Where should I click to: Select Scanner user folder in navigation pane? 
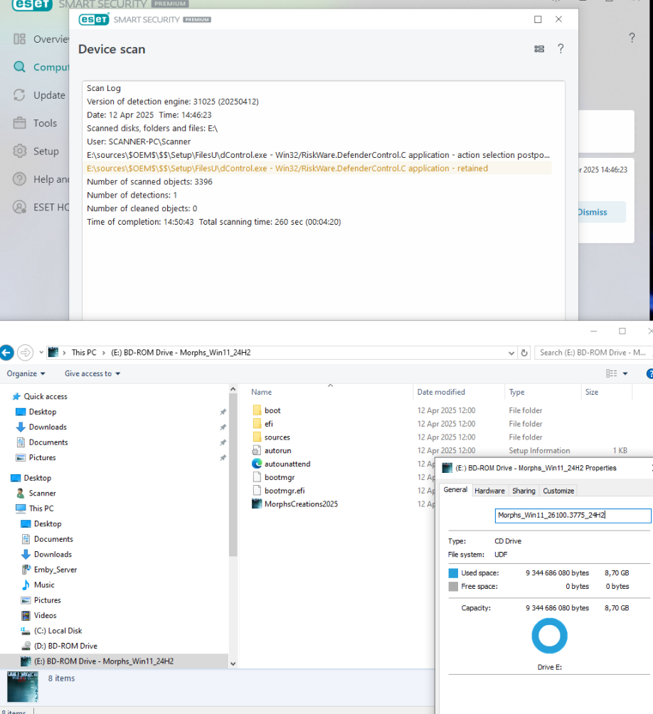(x=43, y=493)
